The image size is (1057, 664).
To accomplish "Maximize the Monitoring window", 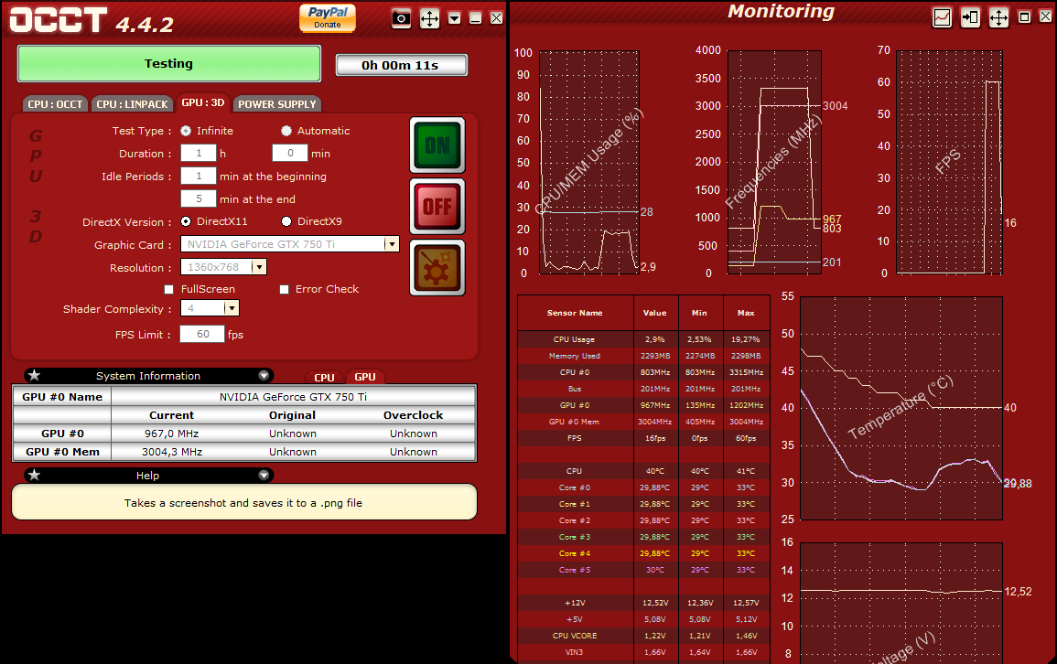I will (x=1025, y=17).
